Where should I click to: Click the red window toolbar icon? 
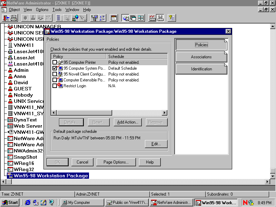[x=114, y=18]
